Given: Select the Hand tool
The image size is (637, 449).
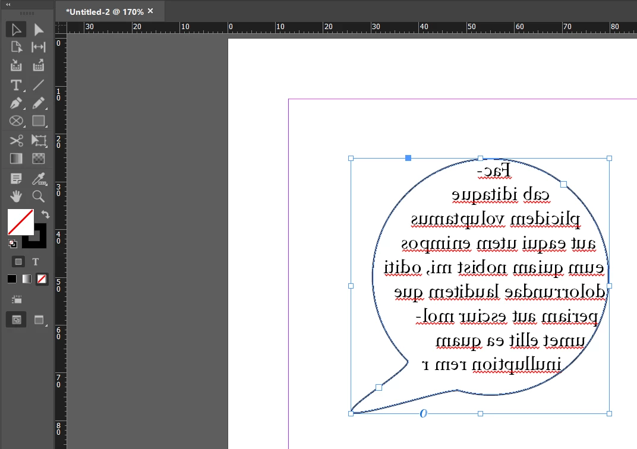Looking at the screenshot, I should (16, 197).
